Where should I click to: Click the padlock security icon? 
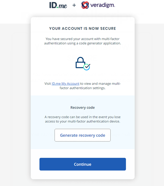click(80, 63)
